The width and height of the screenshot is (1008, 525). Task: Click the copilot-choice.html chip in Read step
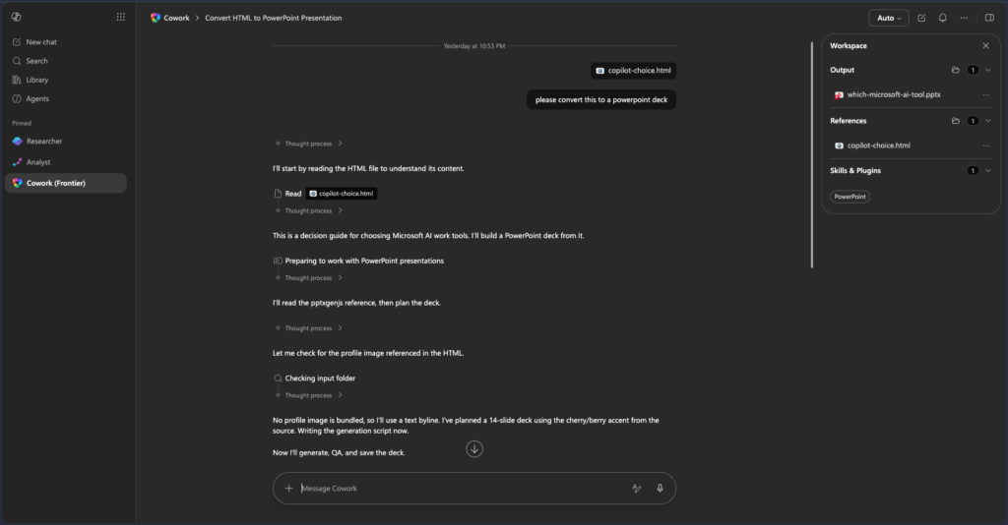(342, 193)
